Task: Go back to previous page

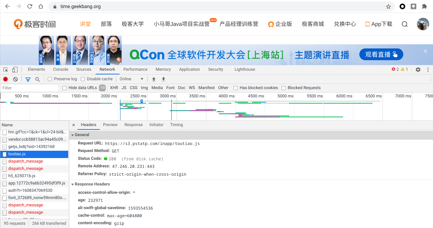Action: (x=8, y=6)
